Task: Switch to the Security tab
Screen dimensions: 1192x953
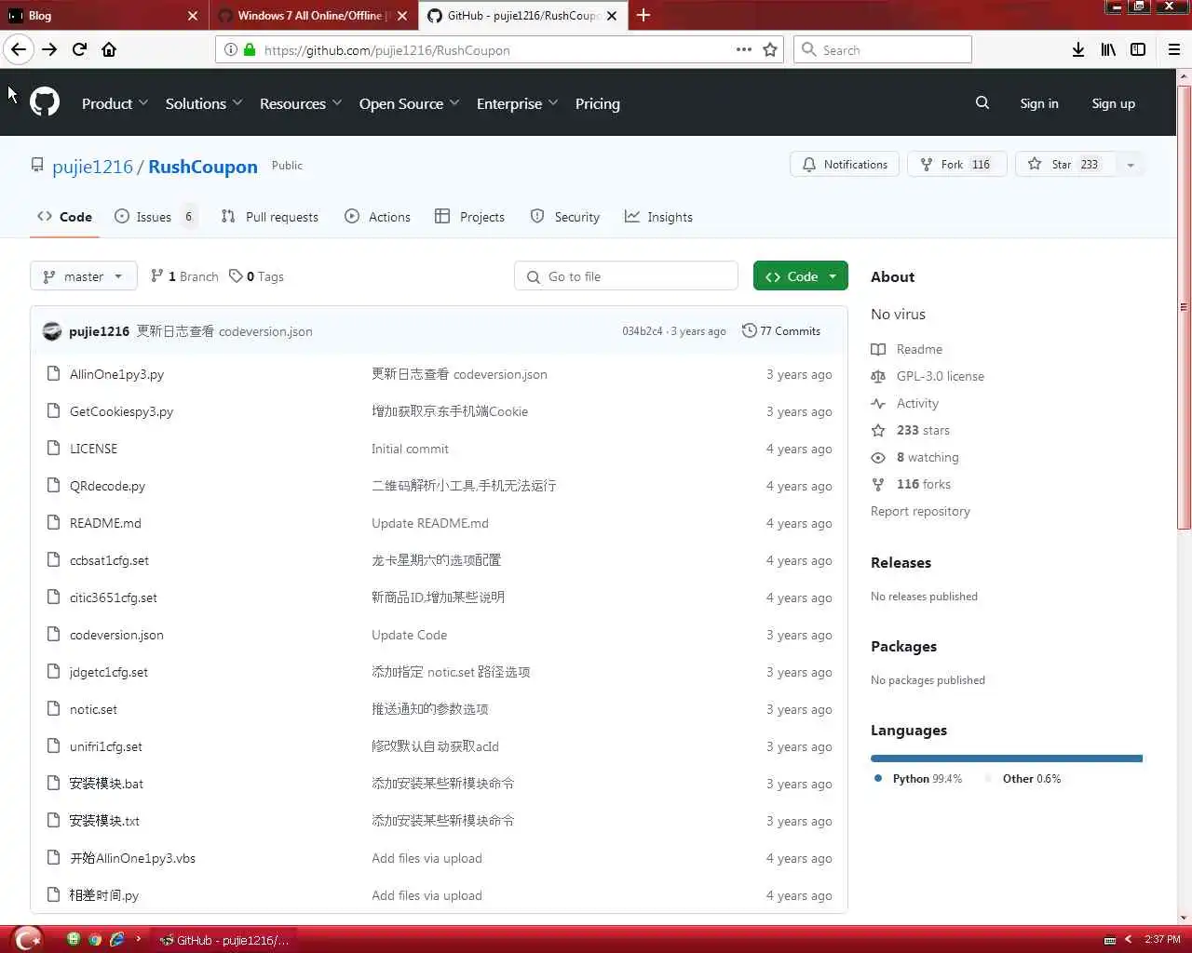Action: coord(565,217)
